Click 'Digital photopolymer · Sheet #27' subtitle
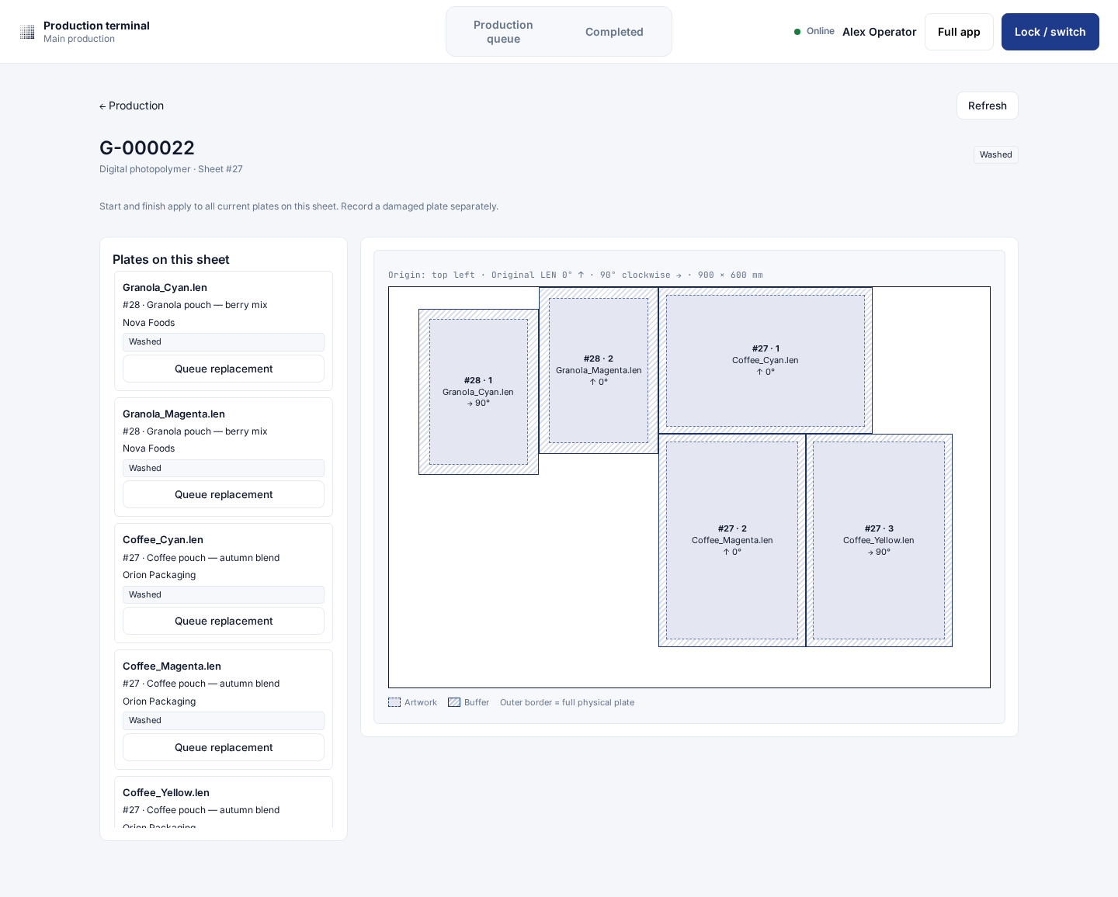Image resolution: width=1118 pixels, height=897 pixels. (171, 169)
